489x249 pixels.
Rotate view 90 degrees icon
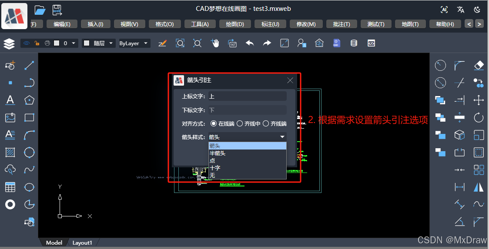click(233, 43)
